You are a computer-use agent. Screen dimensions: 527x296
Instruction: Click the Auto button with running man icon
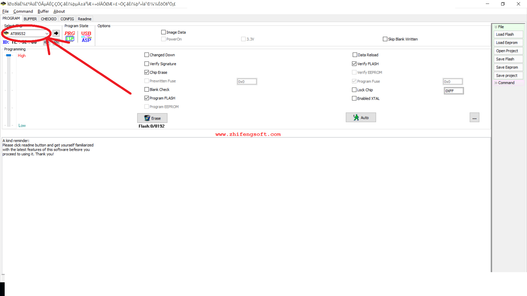(x=361, y=118)
